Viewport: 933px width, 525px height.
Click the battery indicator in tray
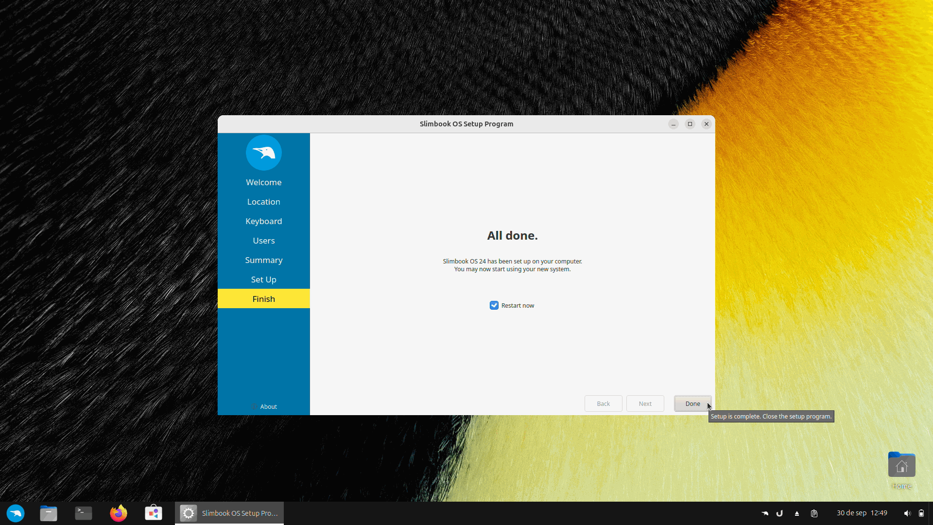click(x=921, y=513)
